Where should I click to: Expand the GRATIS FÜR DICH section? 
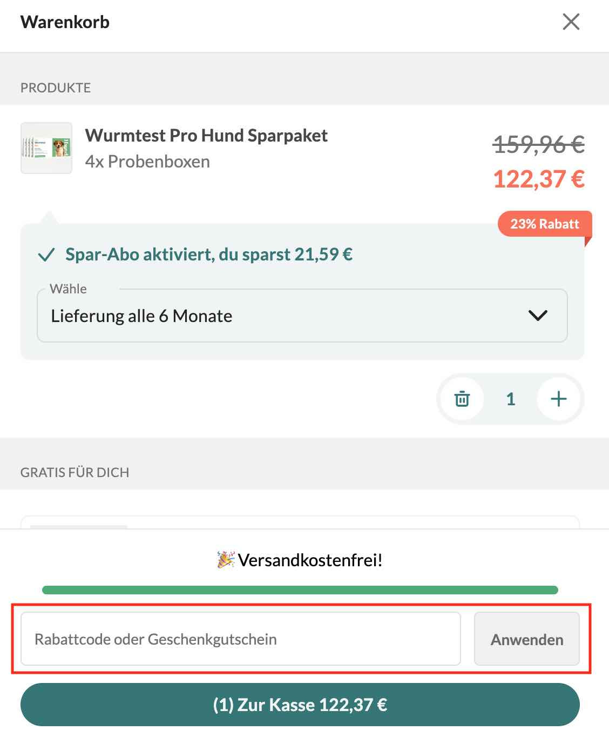(75, 472)
